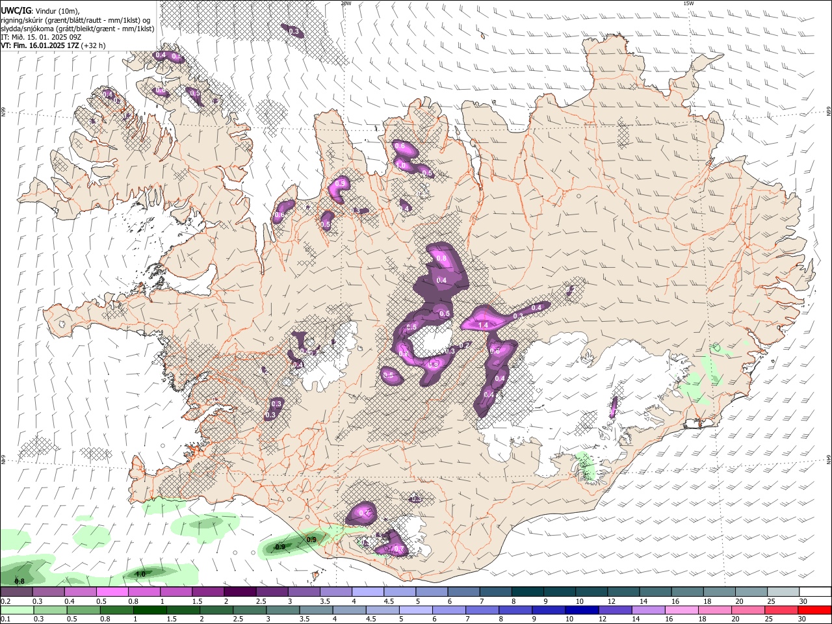Click the 'rigning/skúrir' legend description line
Image resolution: width=832 pixels, height=624 pixels.
pyautogui.click(x=75, y=20)
